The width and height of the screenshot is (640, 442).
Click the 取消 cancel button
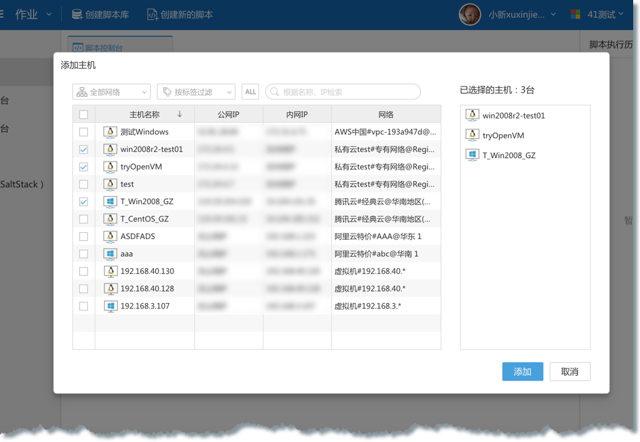(x=569, y=372)
